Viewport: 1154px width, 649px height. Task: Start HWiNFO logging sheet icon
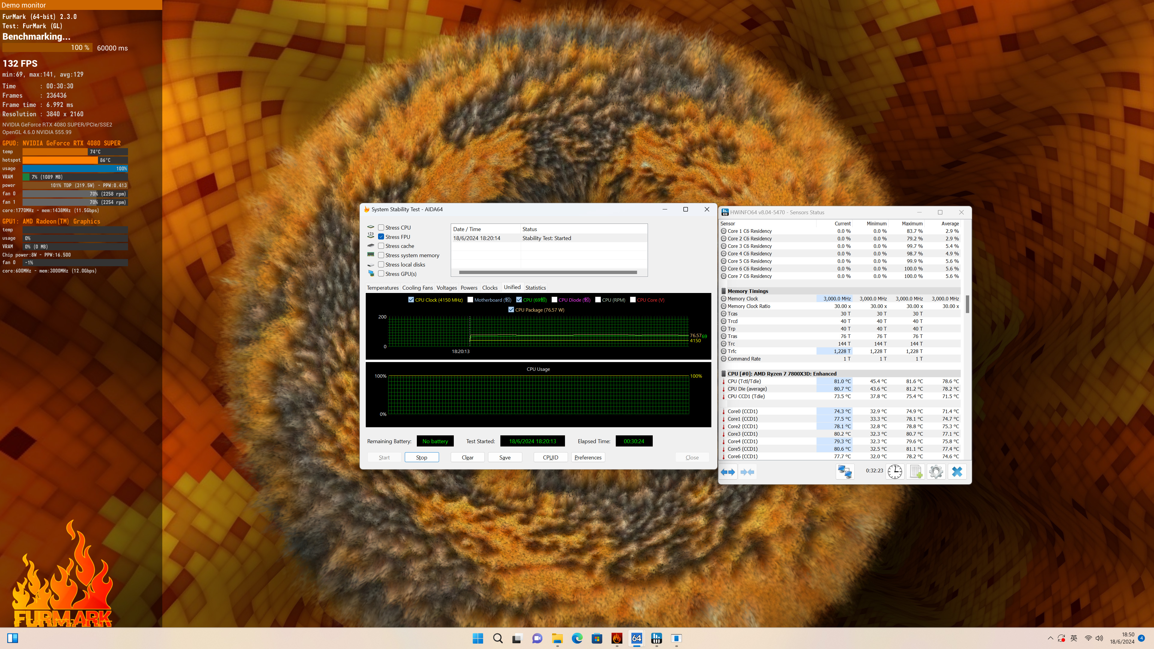[916, 472]
